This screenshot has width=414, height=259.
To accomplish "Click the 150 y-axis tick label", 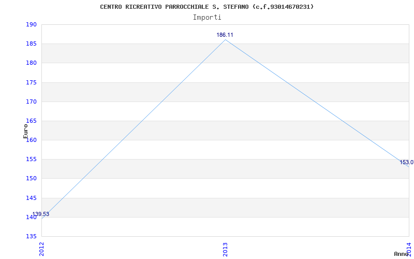I will (x=31, y=179).
